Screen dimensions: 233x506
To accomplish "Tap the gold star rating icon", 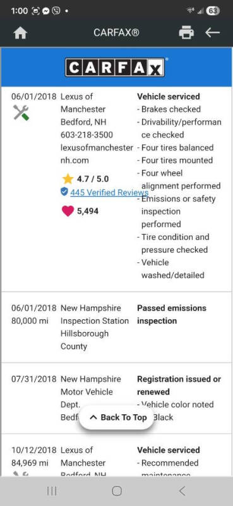I will [x=68, y=179].
